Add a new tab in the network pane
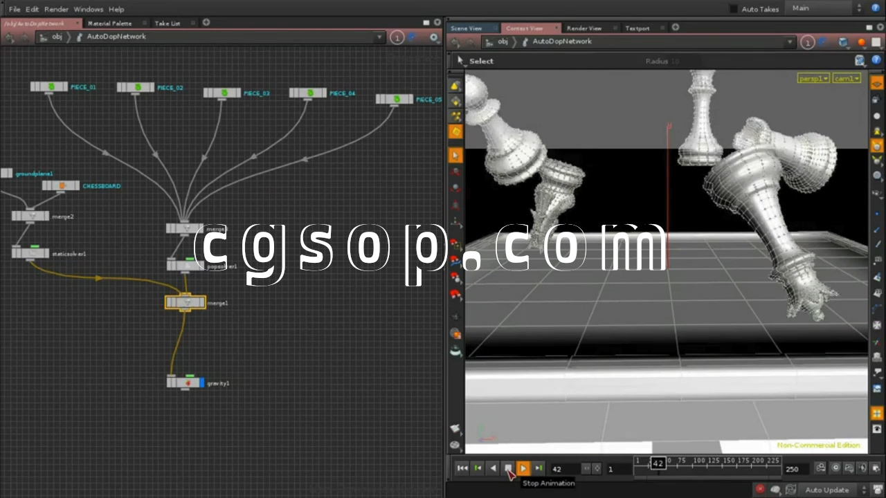The height and width of the screenshot is (498, 886). pos(206,23)
